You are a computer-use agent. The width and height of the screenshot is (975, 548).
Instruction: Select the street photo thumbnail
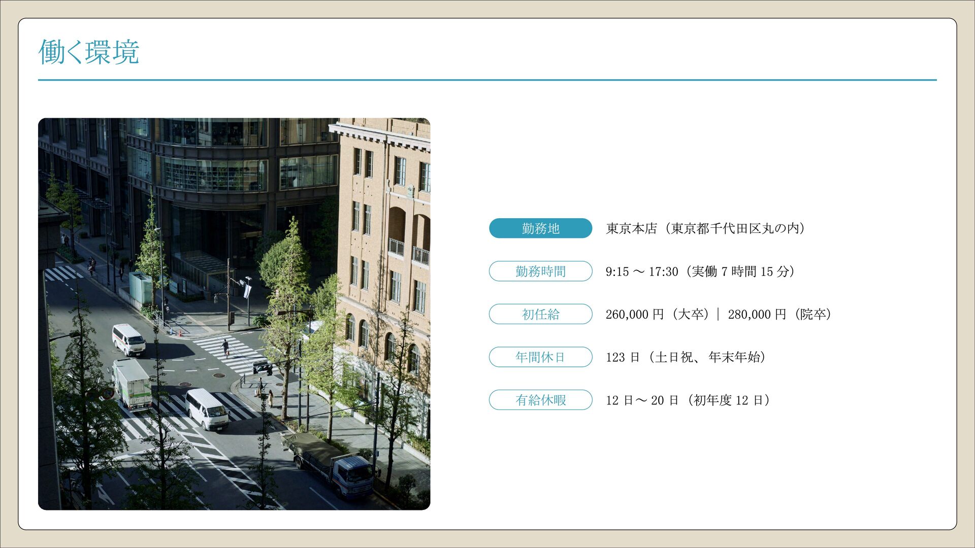point(234,314)
